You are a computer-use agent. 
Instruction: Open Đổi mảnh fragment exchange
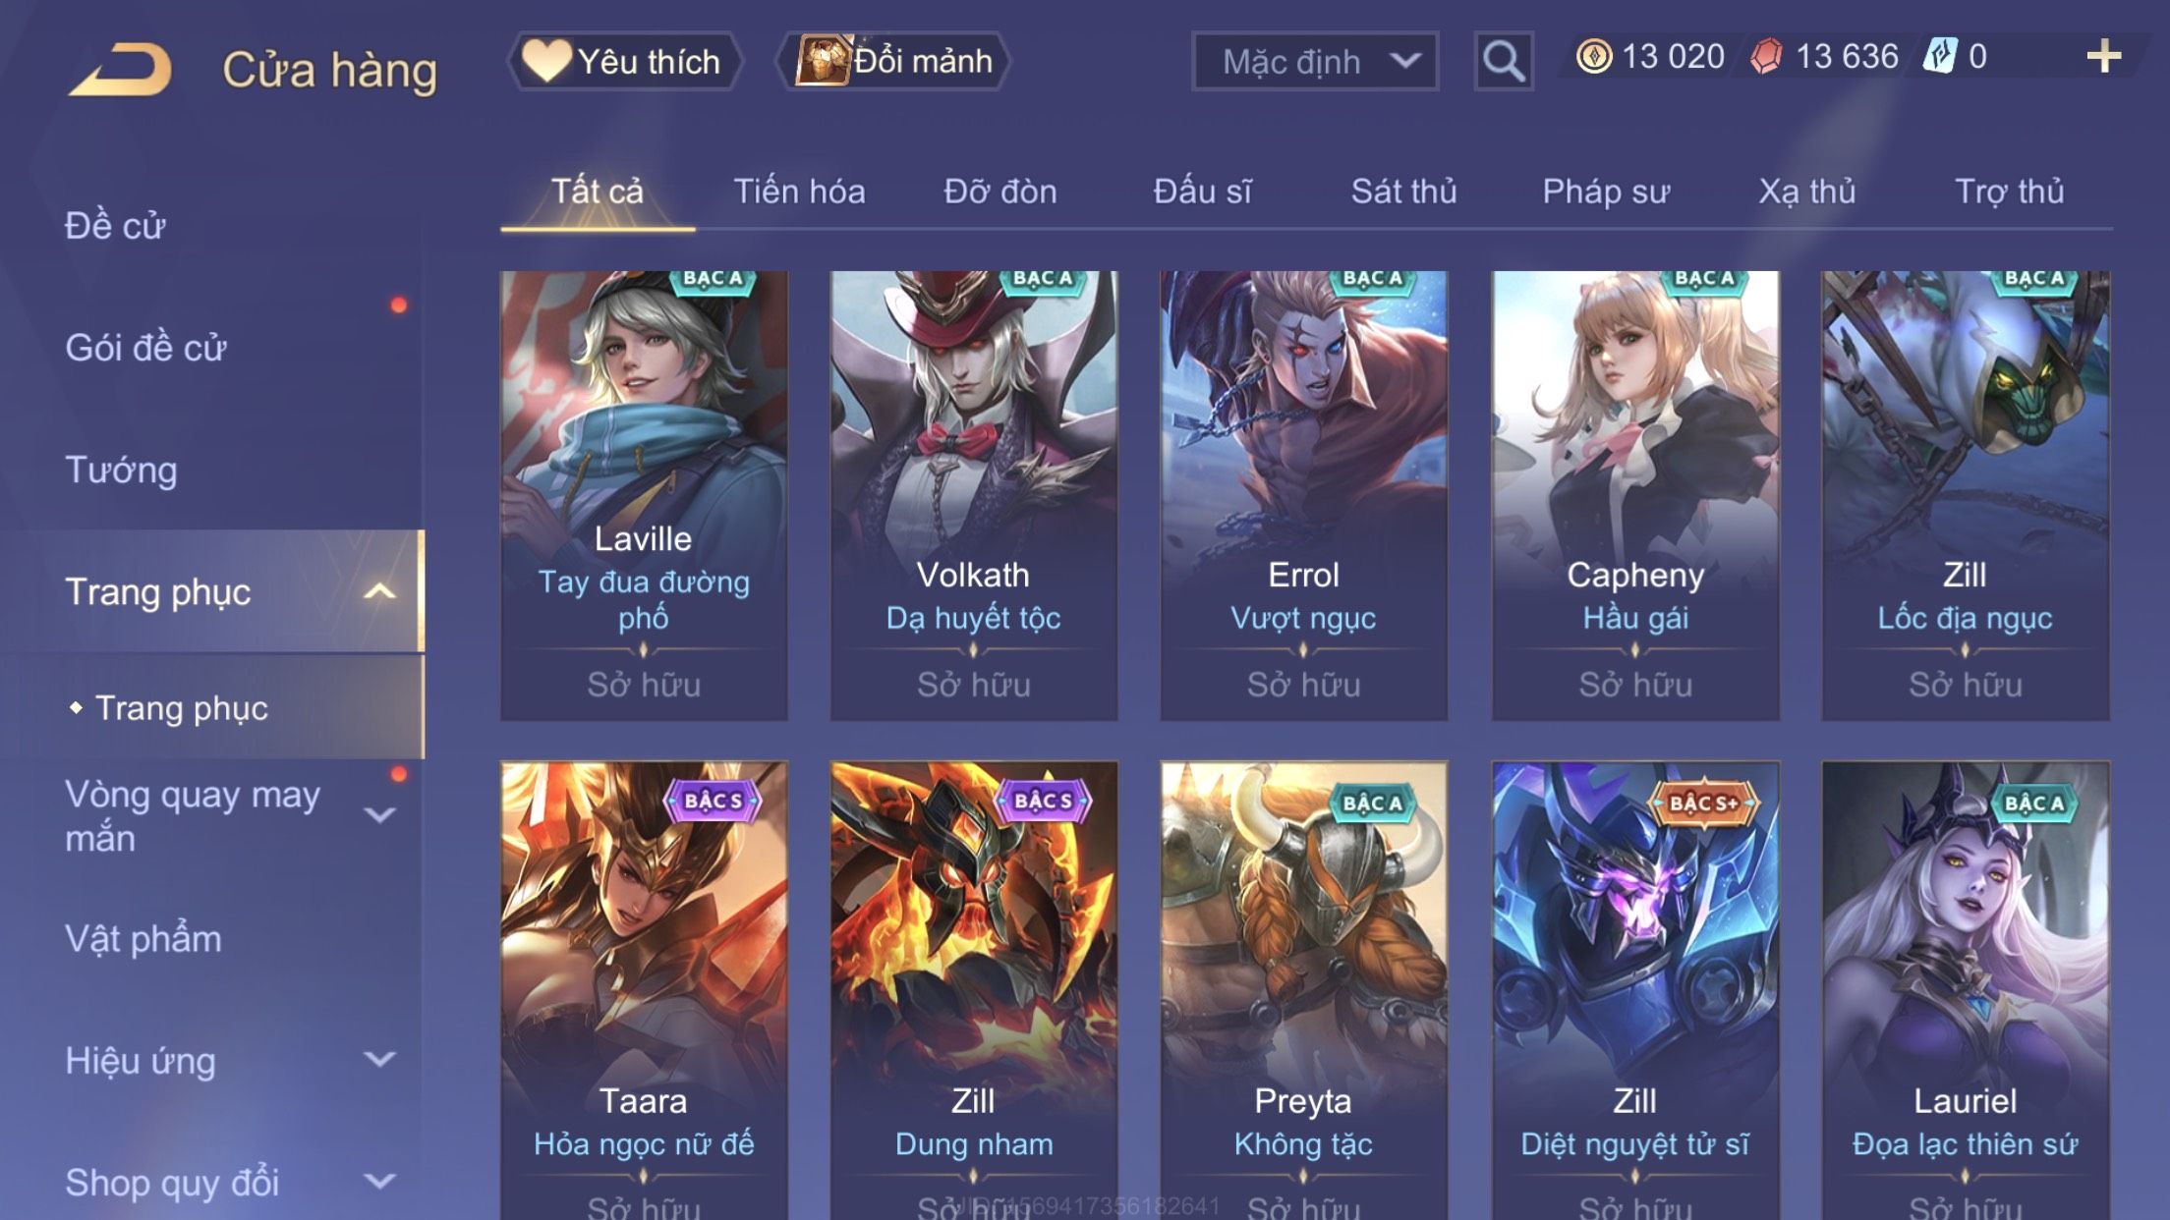893,61
